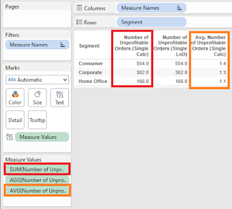Open the Size marks card
Screen dimensions: 232x209
37,98
